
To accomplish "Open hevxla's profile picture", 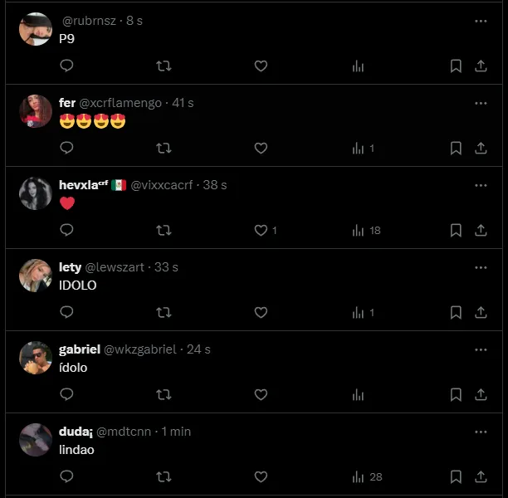I will point(36,193).
